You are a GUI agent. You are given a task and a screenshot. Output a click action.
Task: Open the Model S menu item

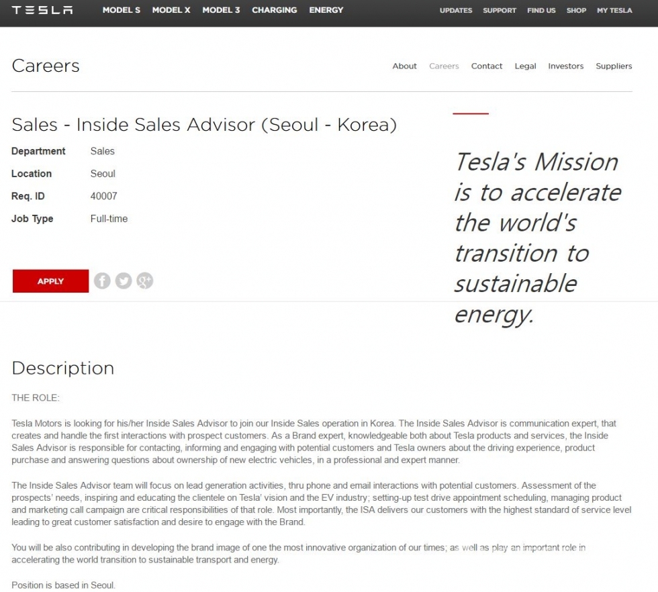122,10
